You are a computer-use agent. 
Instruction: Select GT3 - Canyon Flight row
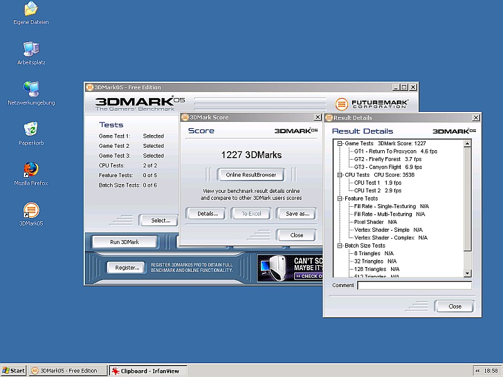(x=388, y=167)
